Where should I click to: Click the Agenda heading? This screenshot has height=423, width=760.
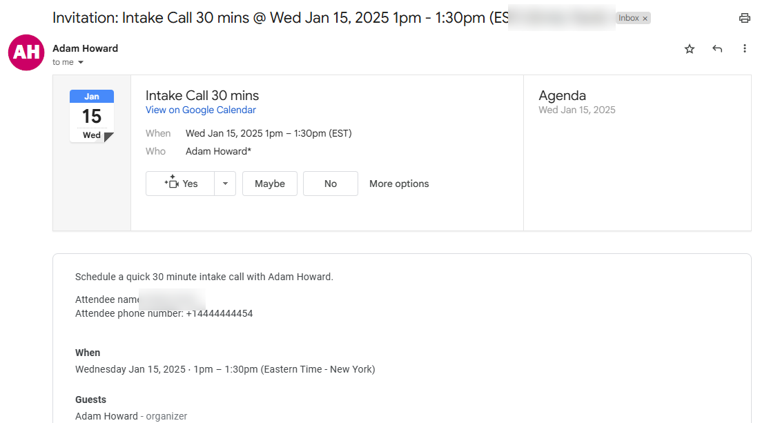563,95
